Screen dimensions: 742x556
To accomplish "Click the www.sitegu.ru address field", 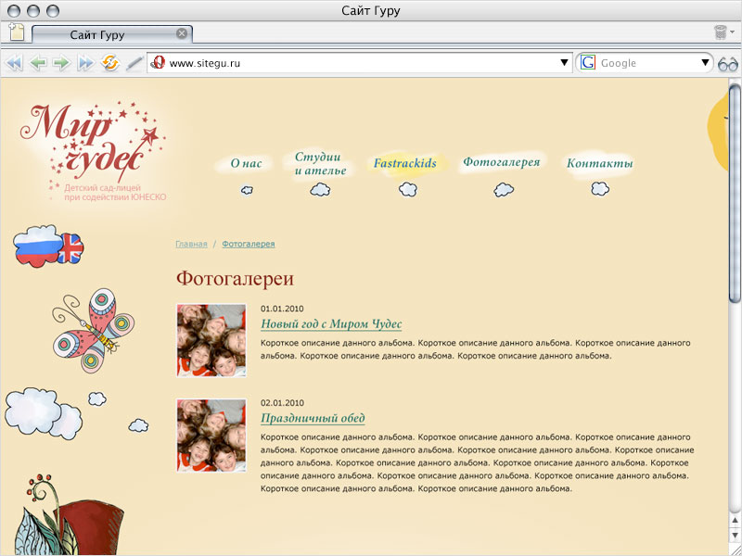I will [360, 63].
